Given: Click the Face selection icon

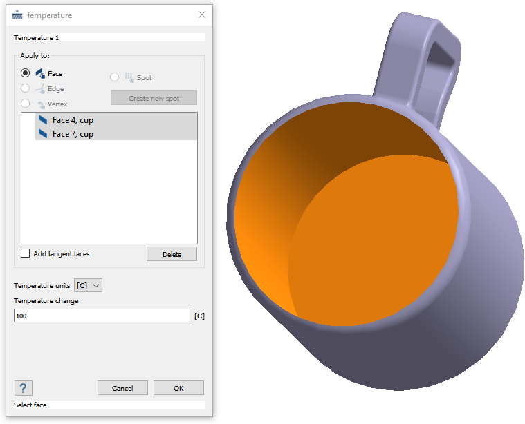Looking at the screenshot, I should tap(39, 73).
